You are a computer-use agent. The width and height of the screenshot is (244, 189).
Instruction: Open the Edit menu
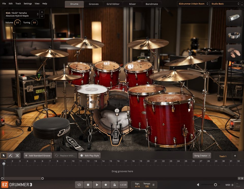coord(11,3)
